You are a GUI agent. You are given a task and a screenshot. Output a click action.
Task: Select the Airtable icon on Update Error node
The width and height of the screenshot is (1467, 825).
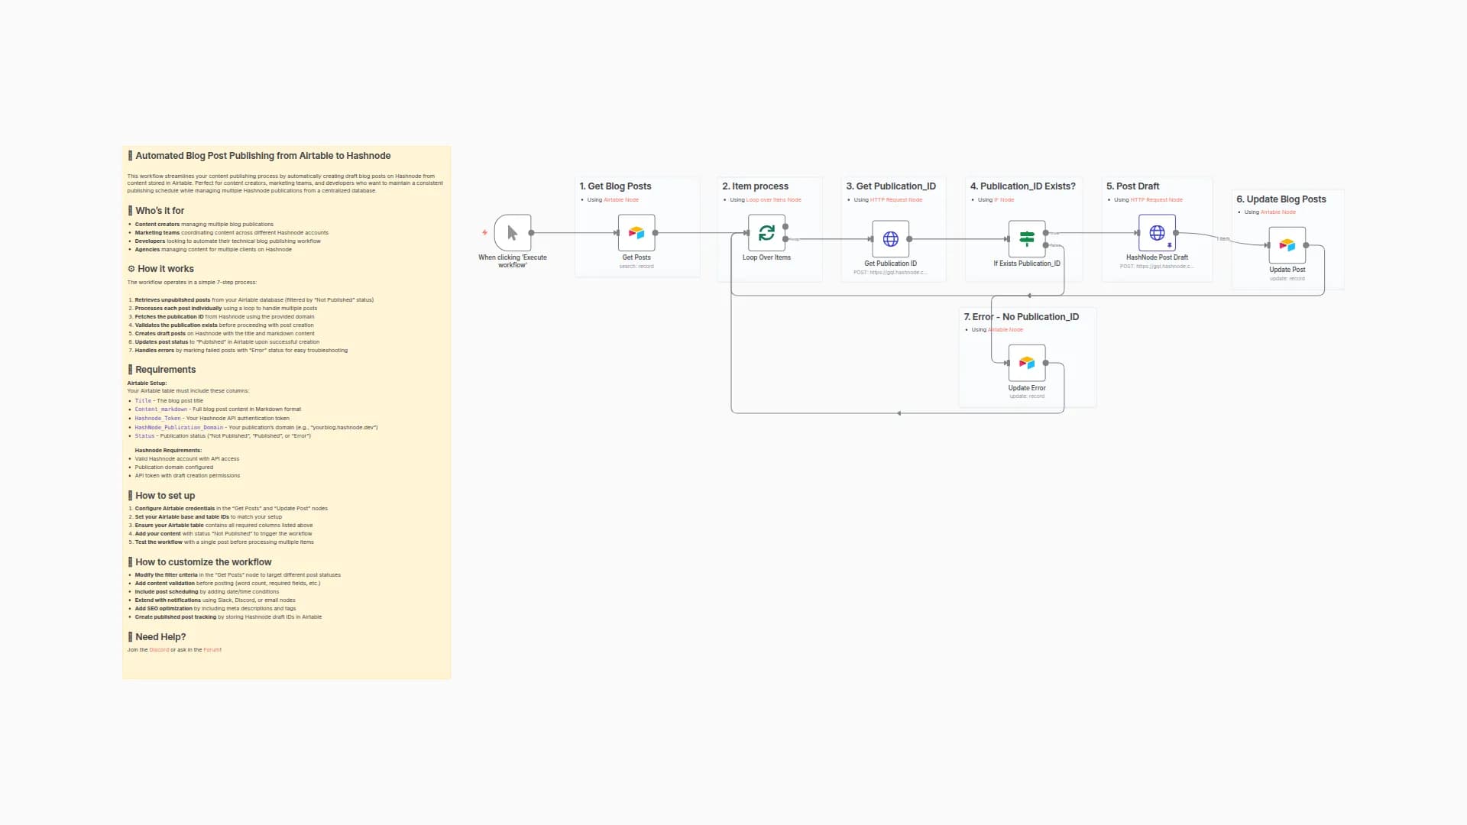tap(1028, 363)
